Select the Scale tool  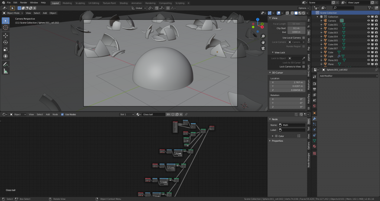pyautogui.click(x=6, y=49)
